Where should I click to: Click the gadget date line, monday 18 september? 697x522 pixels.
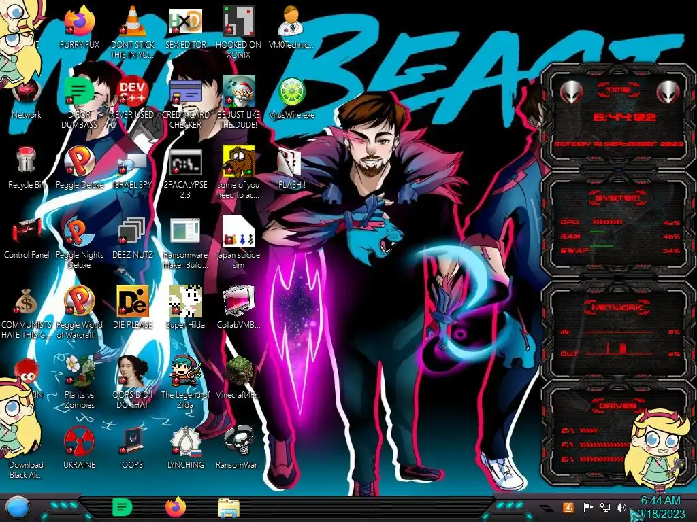618,144
